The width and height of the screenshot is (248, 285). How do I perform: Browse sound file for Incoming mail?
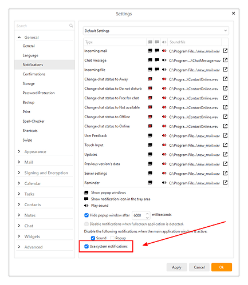[x=225, y=51]
